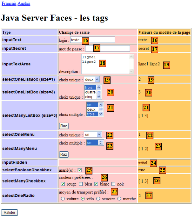Viewport: 195px width, 217px height.
Task: Submit the form with Valider button
Action: click(10, 212)
